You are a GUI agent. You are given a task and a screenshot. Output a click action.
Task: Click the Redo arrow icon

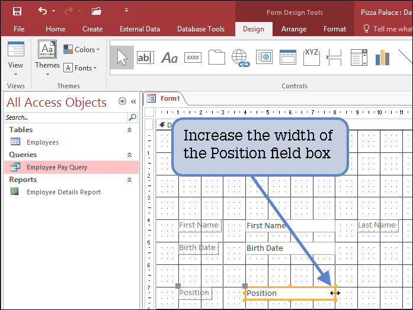click(x=69, y=11)
